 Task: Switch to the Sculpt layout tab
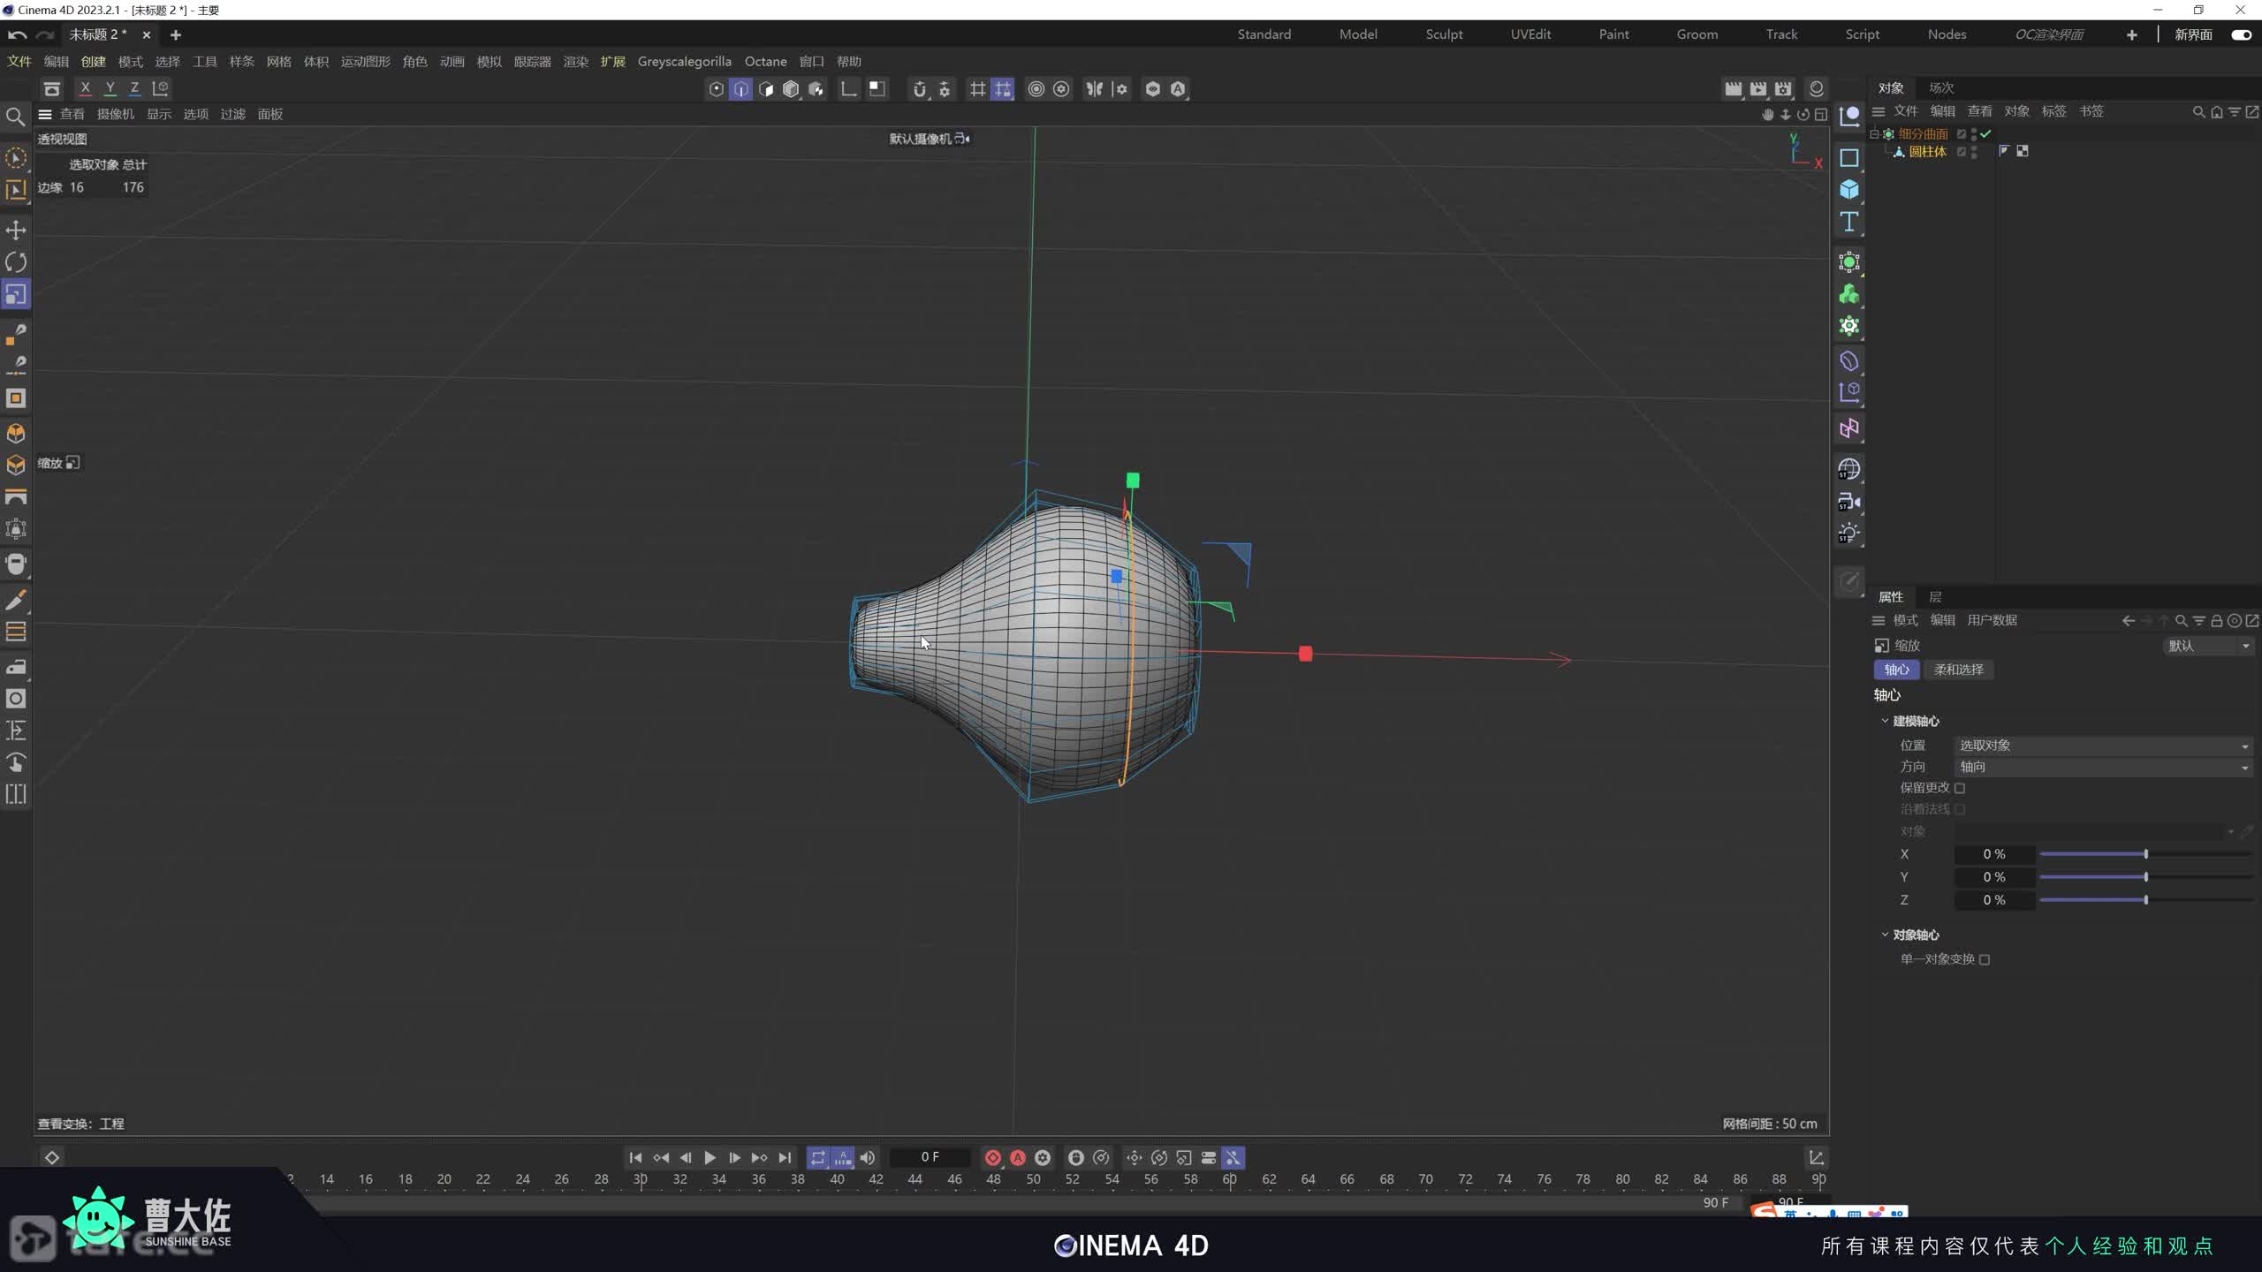click(1444, 34)
